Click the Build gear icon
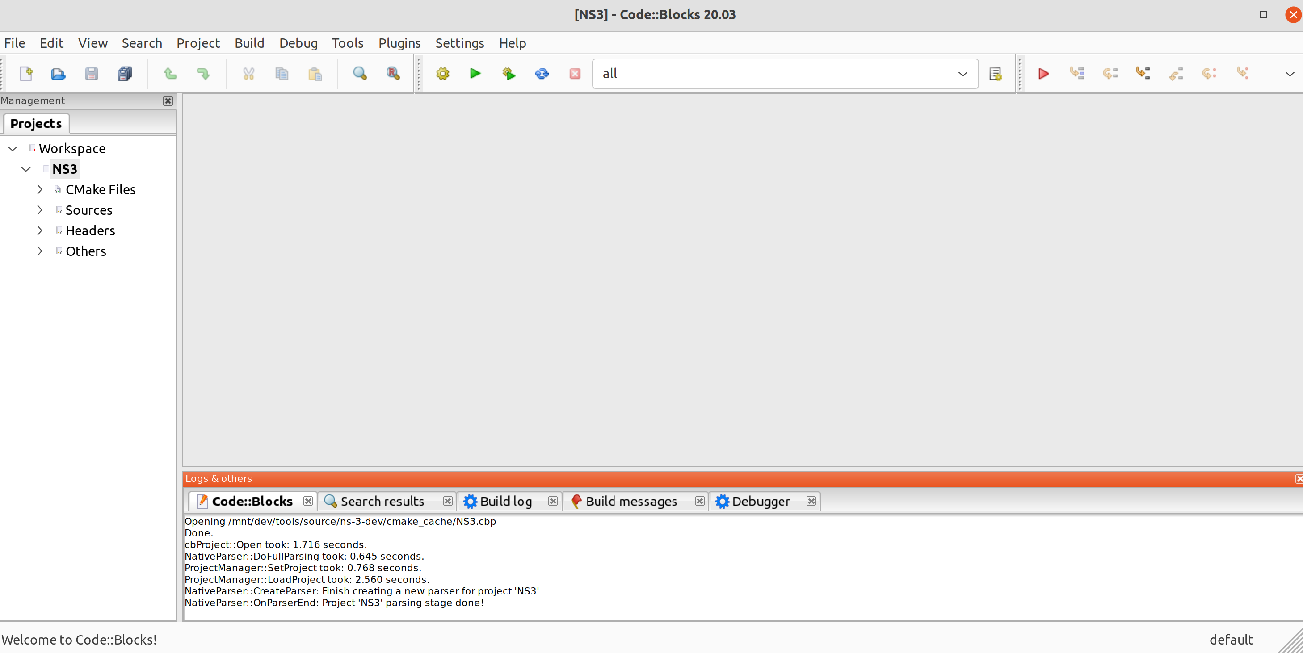The height and width of the screenshot is (653, 1303). (x=442, y=74)
